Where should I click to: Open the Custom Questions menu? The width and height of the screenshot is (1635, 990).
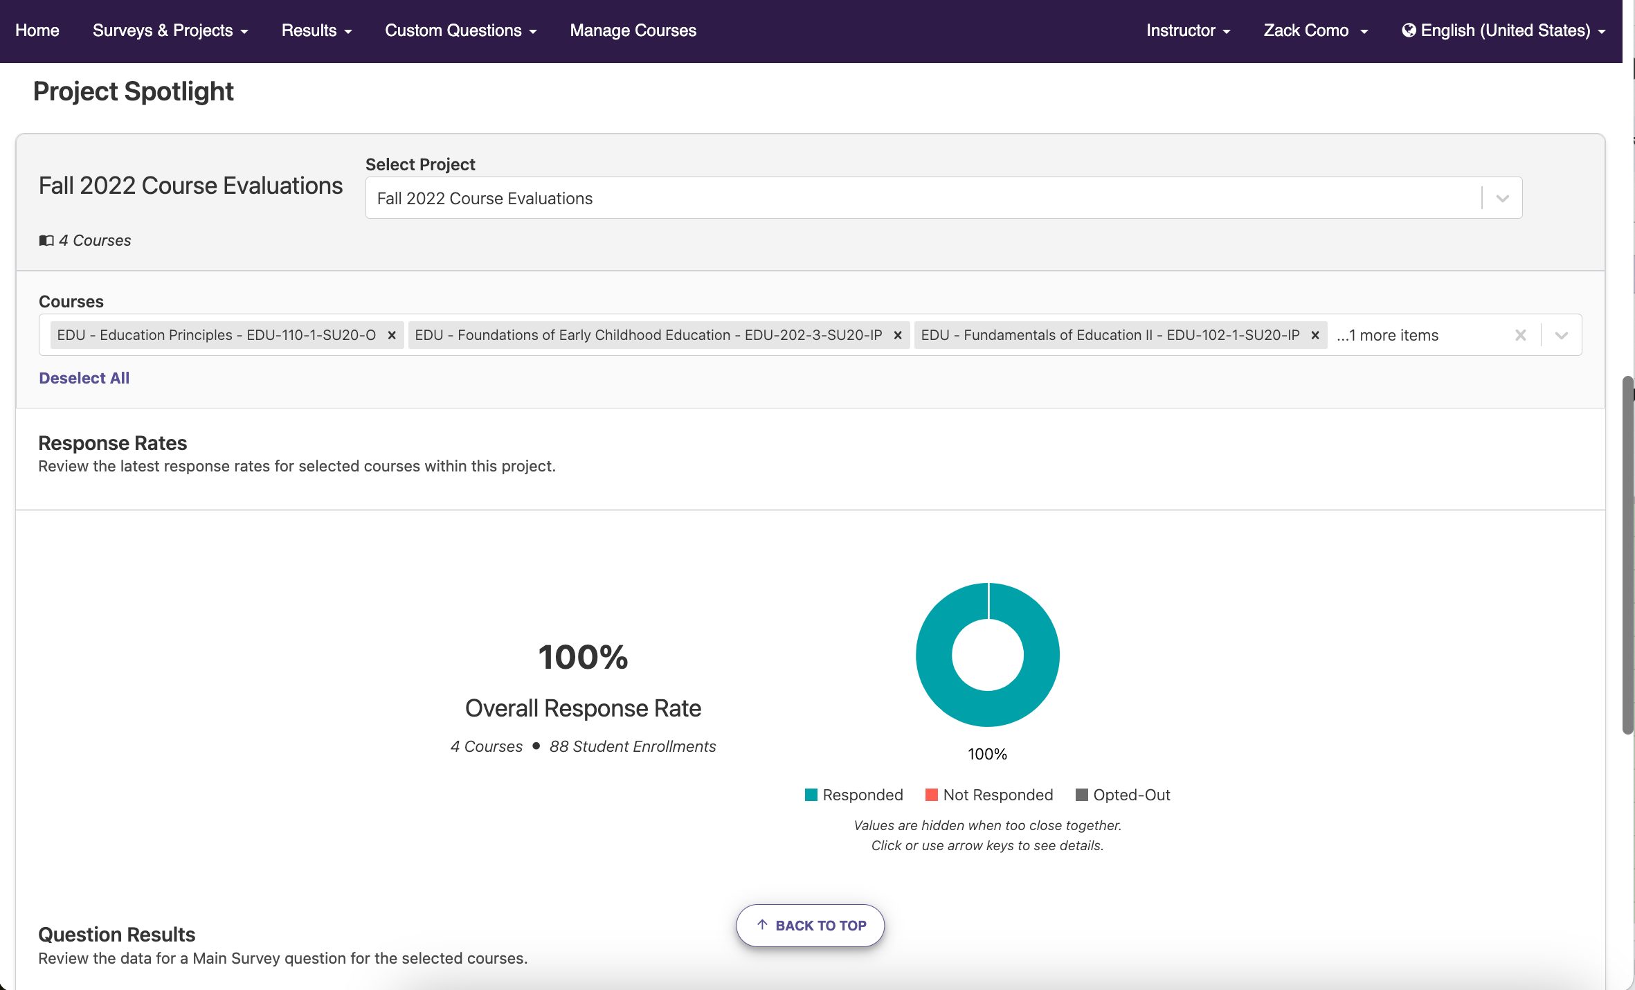tap(460, 30)
